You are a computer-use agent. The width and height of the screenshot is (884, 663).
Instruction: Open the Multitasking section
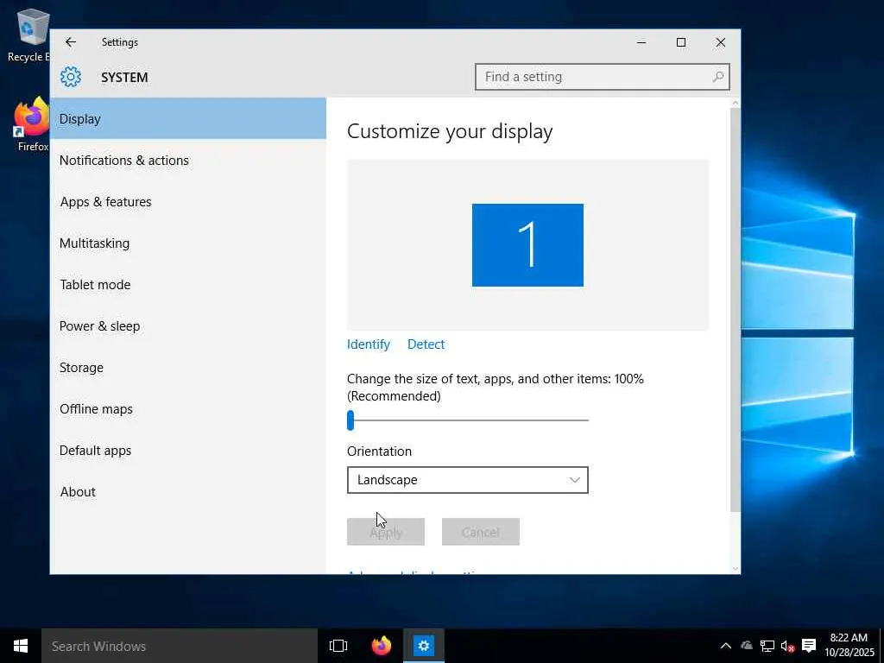point(187,243)
